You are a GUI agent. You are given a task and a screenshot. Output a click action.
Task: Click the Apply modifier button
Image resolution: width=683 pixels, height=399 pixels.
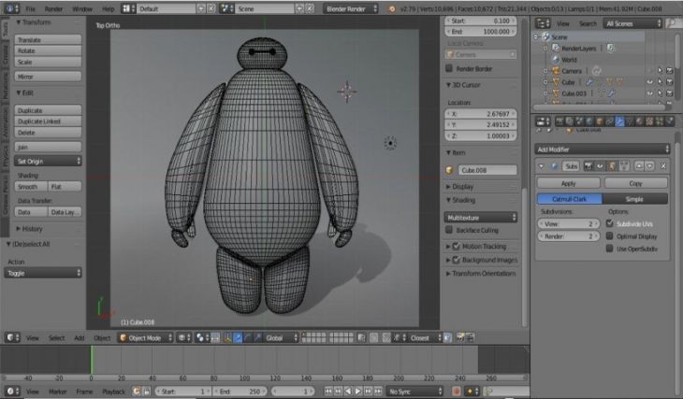click(x=568, y=183)
